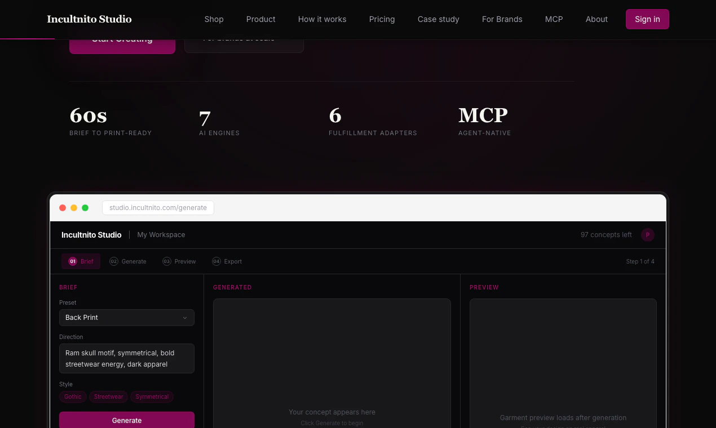Select the 01 Brief step tab
716x428 pixels.
pyautogui.click(x=81, y=261)
